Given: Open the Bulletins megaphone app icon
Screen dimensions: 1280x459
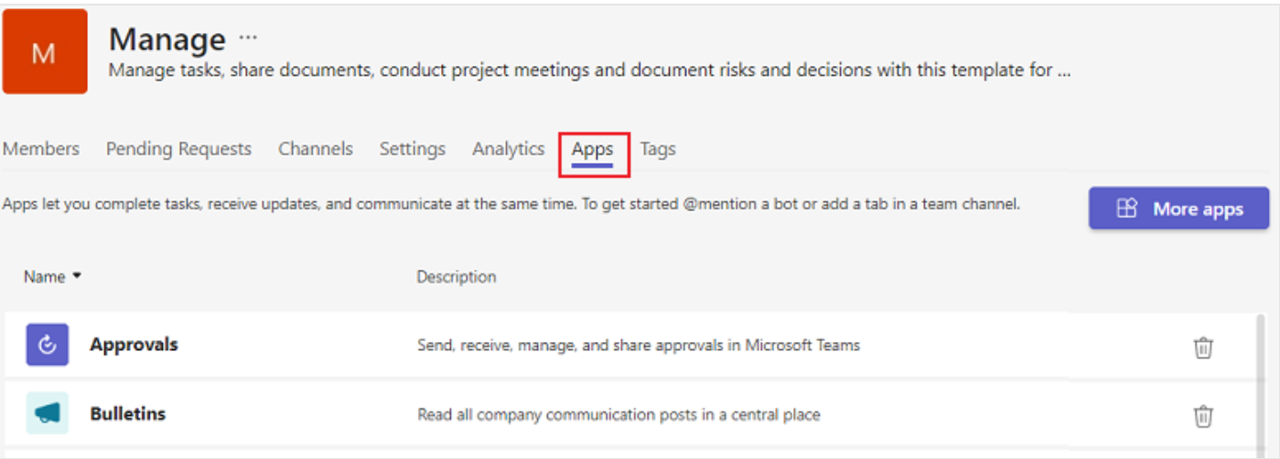Looking at the screenshot, I should coord(47,413).
